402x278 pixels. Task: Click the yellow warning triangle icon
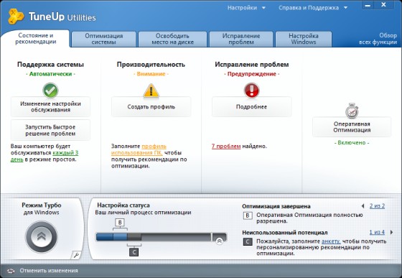pyautogui.click(x=151, y=91)
